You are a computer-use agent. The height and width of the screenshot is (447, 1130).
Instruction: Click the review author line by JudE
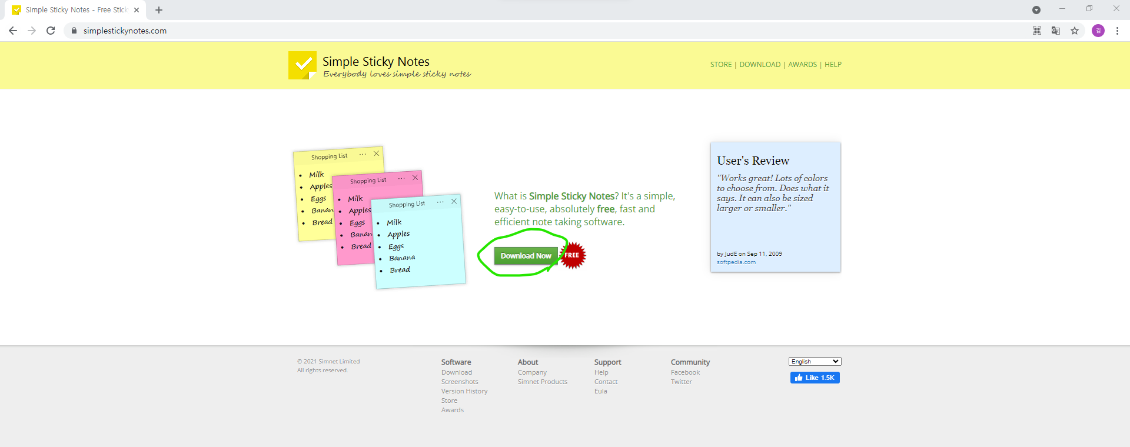749,254
